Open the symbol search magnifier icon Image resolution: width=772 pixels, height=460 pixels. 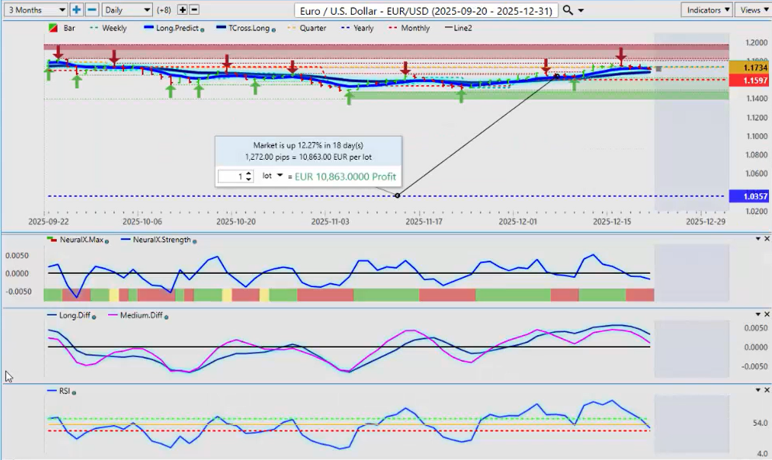pyautogui.click(x=568, y=10)
